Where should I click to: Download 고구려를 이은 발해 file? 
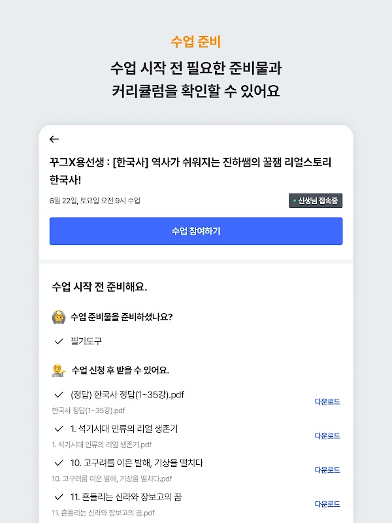[x=327, y=469]
